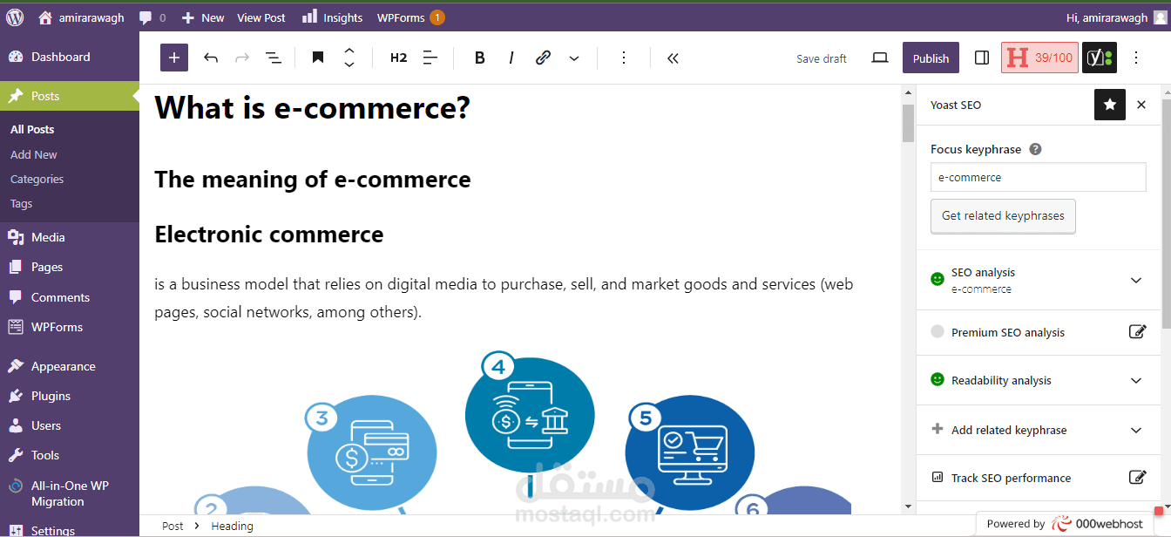1171x537 pixels.
Task: Change heading level H2
Action: point(398,58)
